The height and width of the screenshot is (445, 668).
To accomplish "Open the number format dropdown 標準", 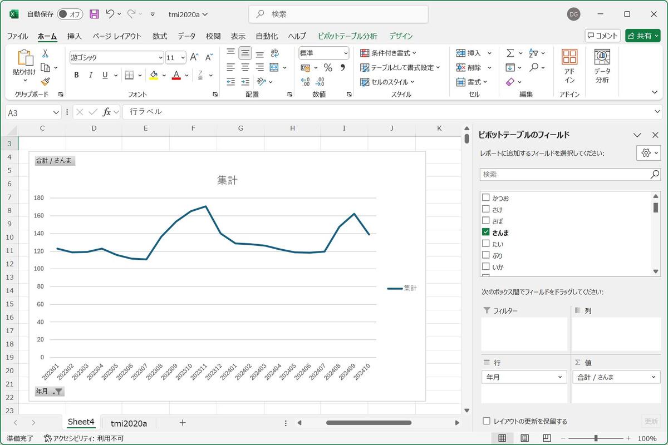I will tap(346, 53).
